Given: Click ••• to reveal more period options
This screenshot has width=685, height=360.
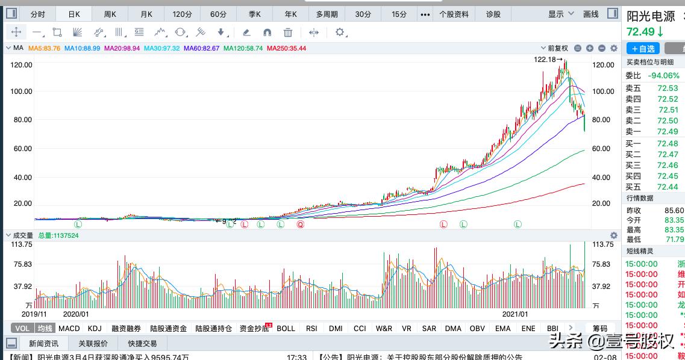Looking at the screenshot, I should [x=425, y=13].
